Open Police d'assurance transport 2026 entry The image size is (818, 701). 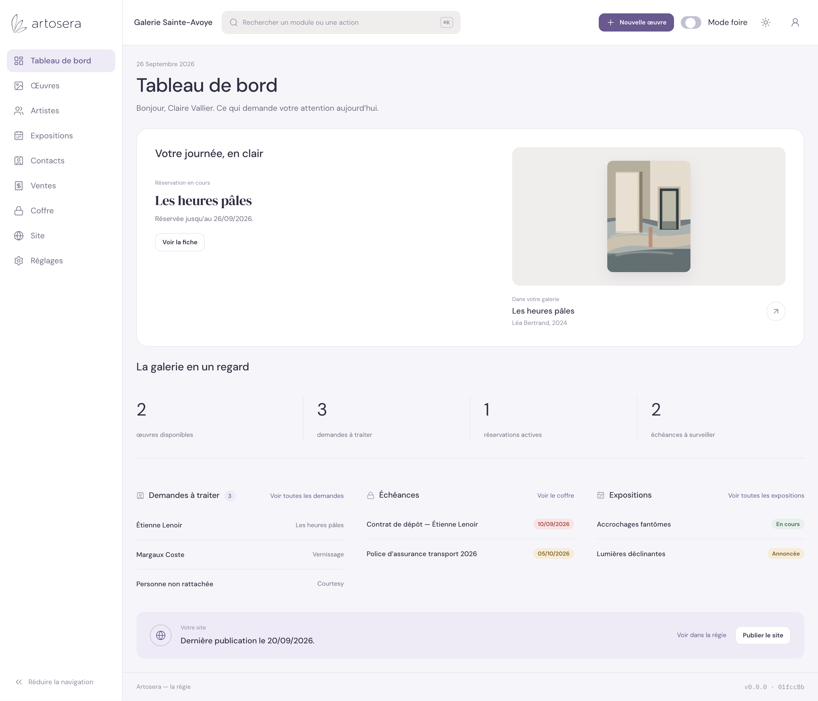coord(470,554)
